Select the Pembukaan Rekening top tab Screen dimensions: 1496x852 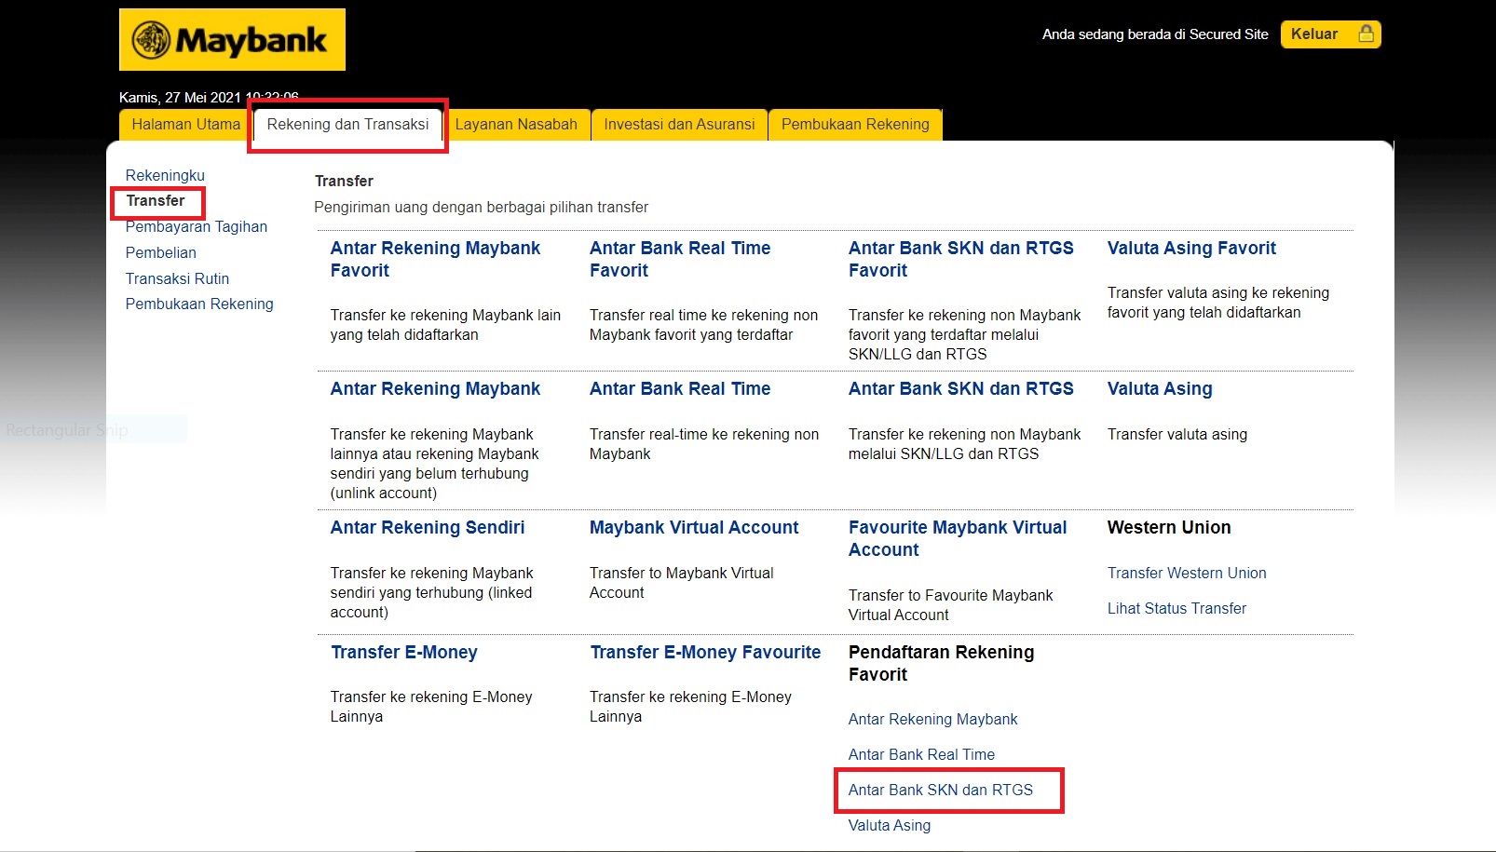[854, 125]
